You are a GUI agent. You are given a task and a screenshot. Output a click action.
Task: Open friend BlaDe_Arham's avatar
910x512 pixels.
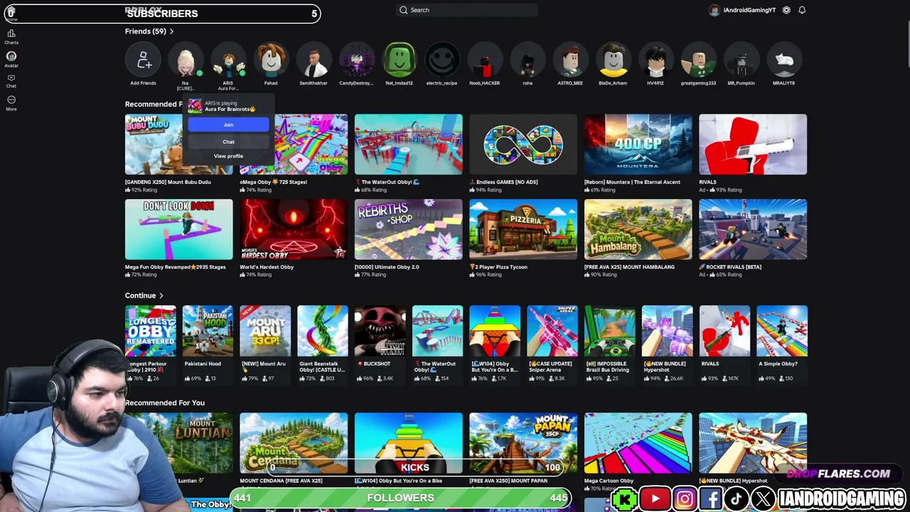click(x=613, y=60)
